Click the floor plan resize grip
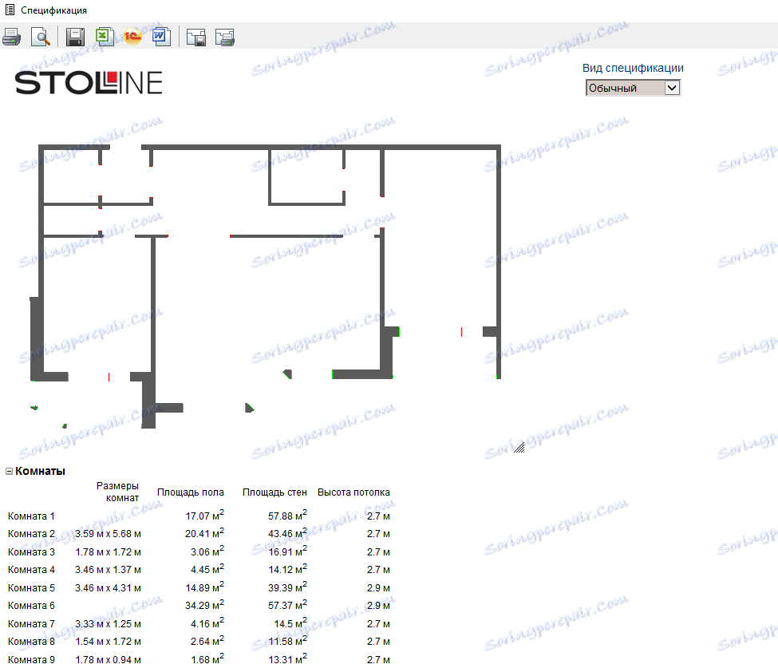Viewport: 778px width, 668px height. tap(519, 448)
